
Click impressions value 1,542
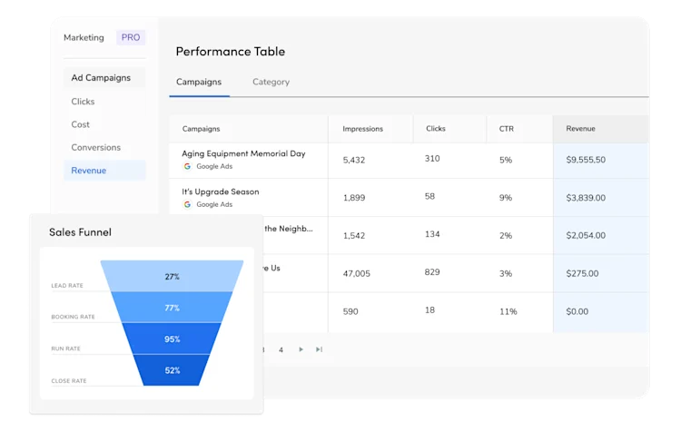coord(354,235)
